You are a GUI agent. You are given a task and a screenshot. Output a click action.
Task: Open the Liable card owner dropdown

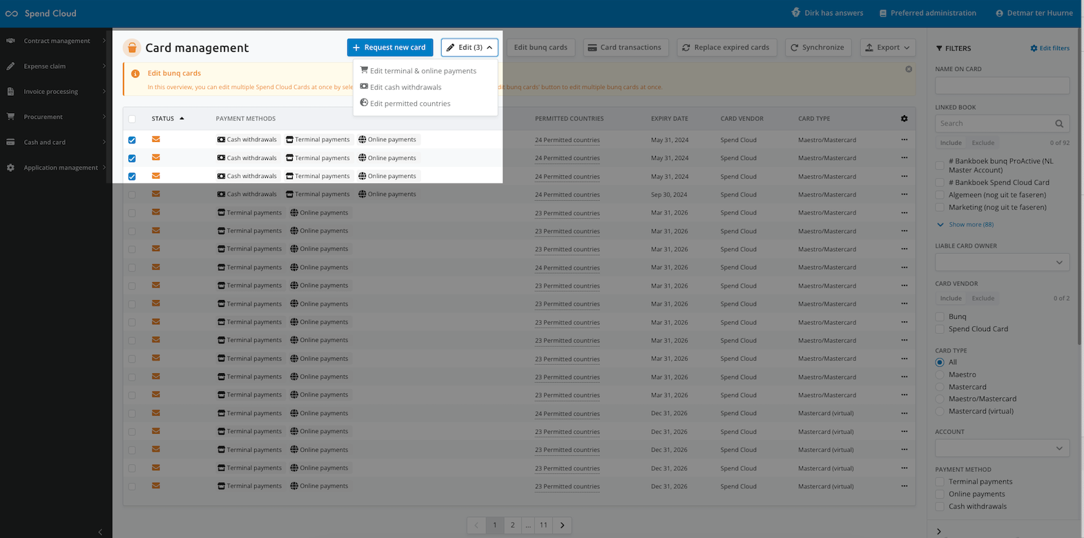click(x=1003, y=262)
